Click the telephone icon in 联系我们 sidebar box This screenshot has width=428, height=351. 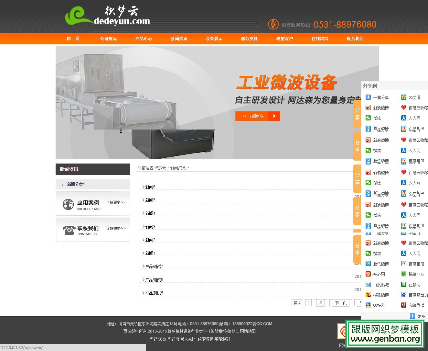[69, 230]
